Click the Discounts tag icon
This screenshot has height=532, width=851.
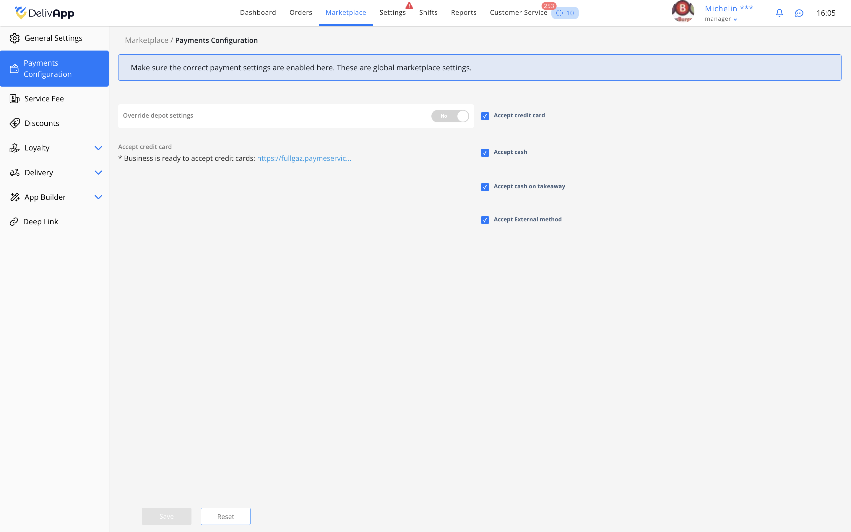pyautogui.click(x=14, y=123)
